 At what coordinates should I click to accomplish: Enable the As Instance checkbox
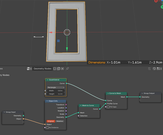coord(47,127)
